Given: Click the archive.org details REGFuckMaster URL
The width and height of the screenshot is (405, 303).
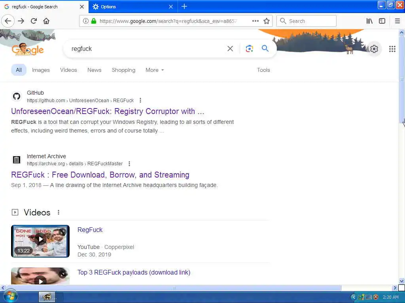Looking at the screenshot, I should pos(75,164).
